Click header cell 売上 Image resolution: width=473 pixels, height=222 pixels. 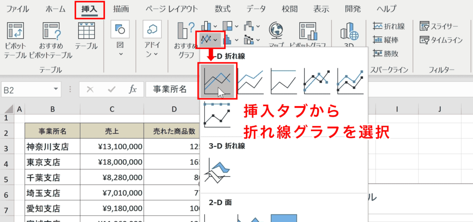pyautogui.click(x=112, y=131)
